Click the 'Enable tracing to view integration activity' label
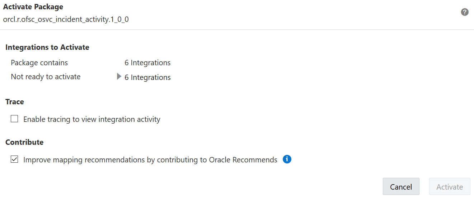The width and height of the screenshot is (474, 200). tap(91, 119)
